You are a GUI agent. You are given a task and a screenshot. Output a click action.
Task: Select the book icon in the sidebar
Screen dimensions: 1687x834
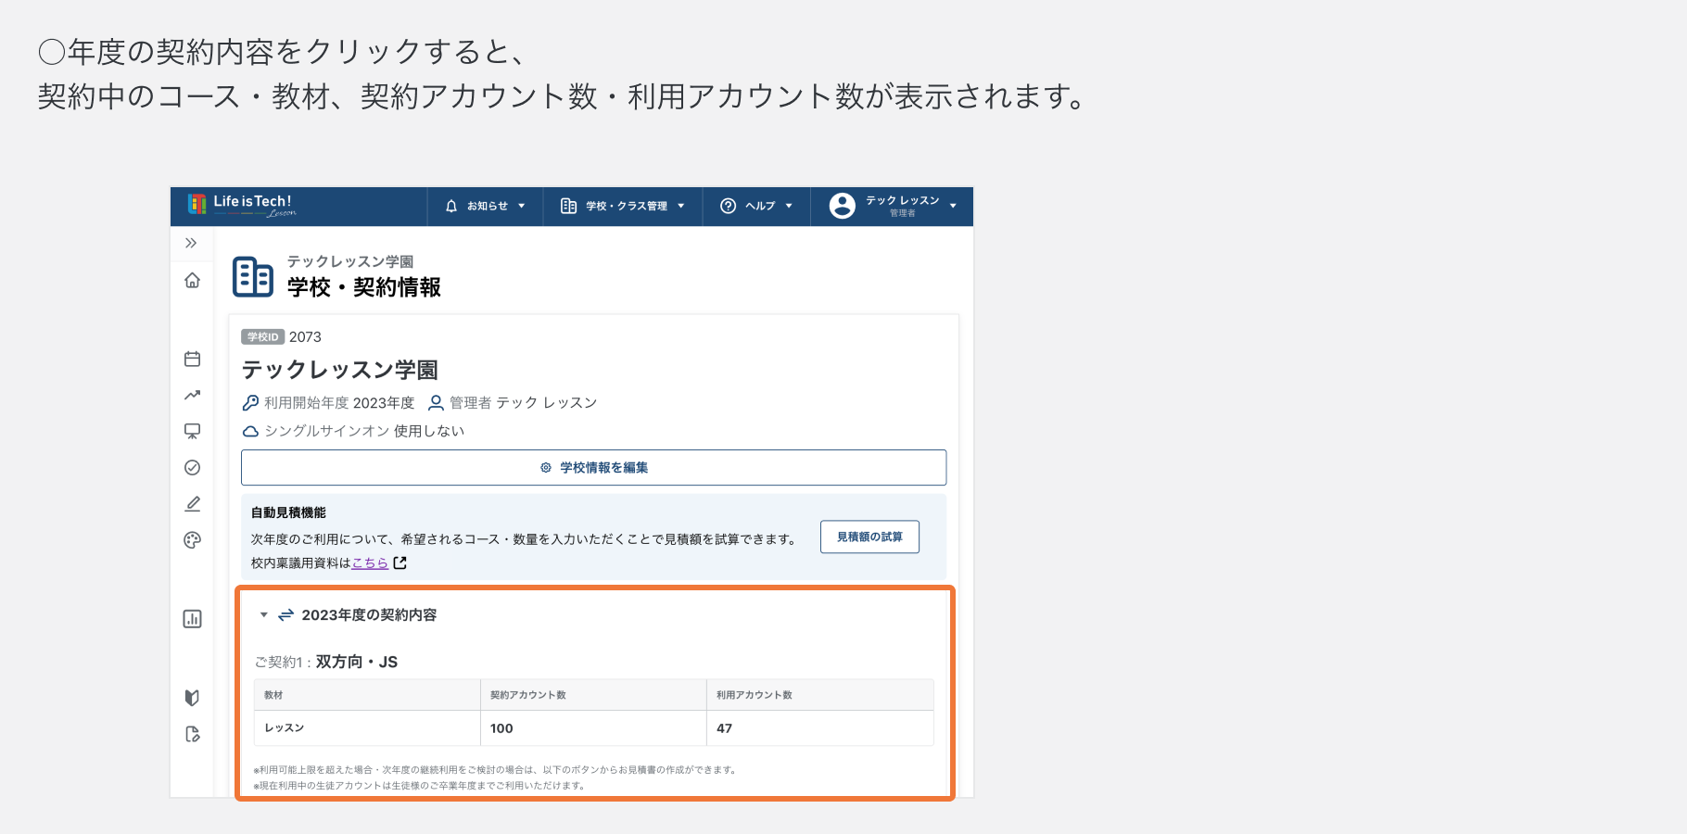[x=192, y=698]
